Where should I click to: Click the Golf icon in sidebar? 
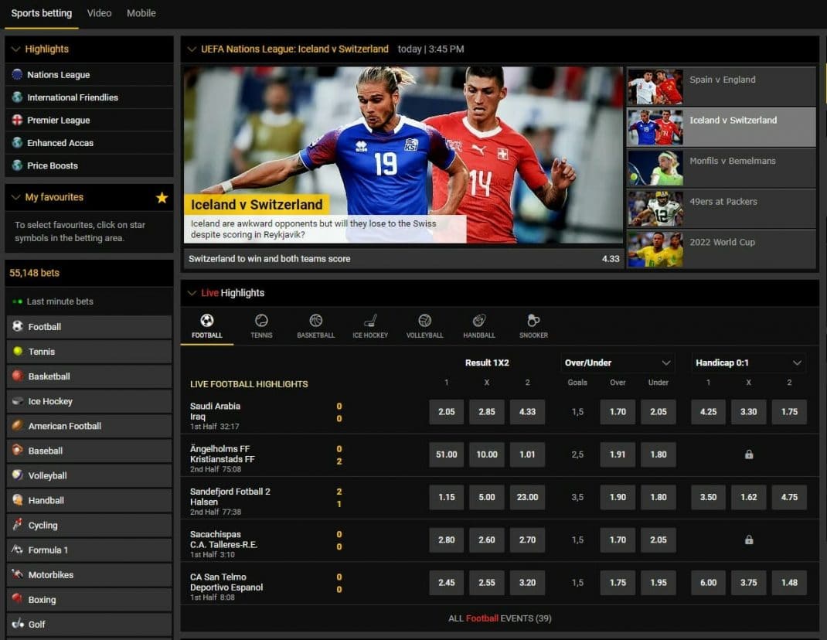coord(18,624)
